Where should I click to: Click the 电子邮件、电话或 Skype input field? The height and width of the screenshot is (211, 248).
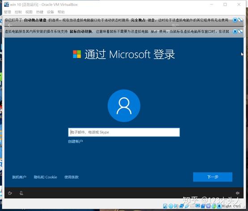click(x=124, y=132)
